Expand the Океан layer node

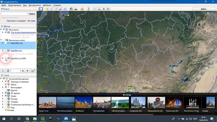(x=3, y=96)
